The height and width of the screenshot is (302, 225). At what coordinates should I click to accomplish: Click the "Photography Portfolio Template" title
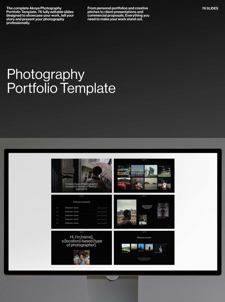tap(61, 81)
